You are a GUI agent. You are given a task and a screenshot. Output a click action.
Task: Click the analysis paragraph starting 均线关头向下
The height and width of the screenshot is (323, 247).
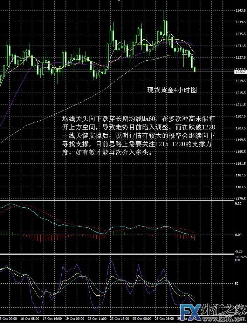pyautogui.click(x=139, y=136)
